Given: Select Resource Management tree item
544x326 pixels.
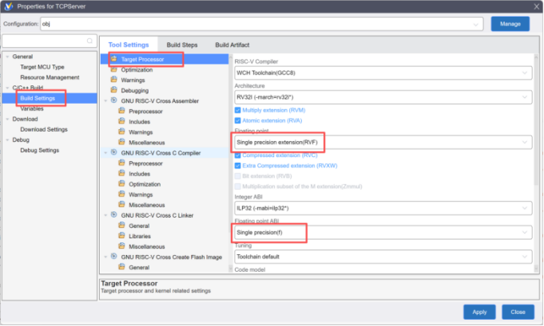Looking at the screenshot, I should pos(50,77).
